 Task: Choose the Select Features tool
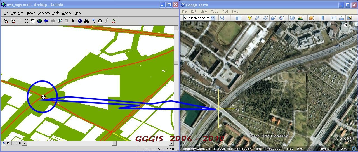click(60, 21)
